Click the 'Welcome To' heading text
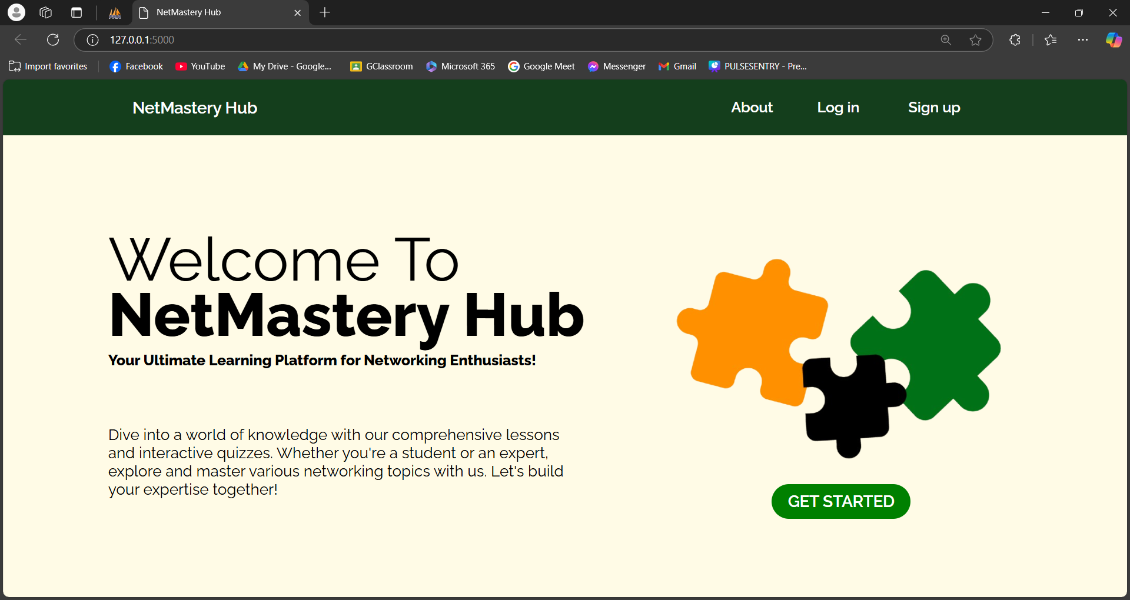Image resolution: width=1130 pixels, height=600 pixels. coord(284,260)
